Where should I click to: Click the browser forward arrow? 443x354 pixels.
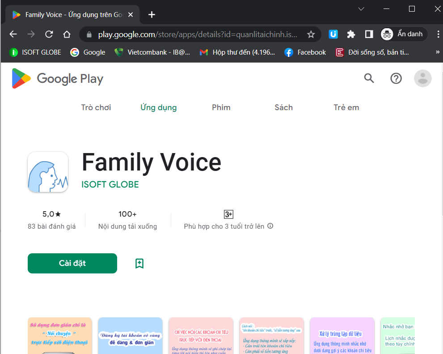31,34
